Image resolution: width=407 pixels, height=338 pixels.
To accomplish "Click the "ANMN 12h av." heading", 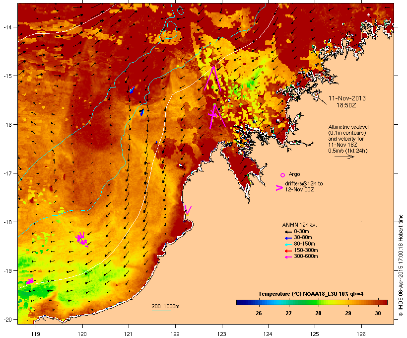I will point(299,225).
